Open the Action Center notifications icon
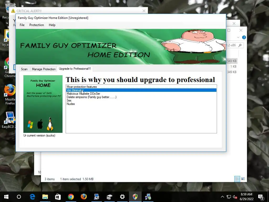 261,197
